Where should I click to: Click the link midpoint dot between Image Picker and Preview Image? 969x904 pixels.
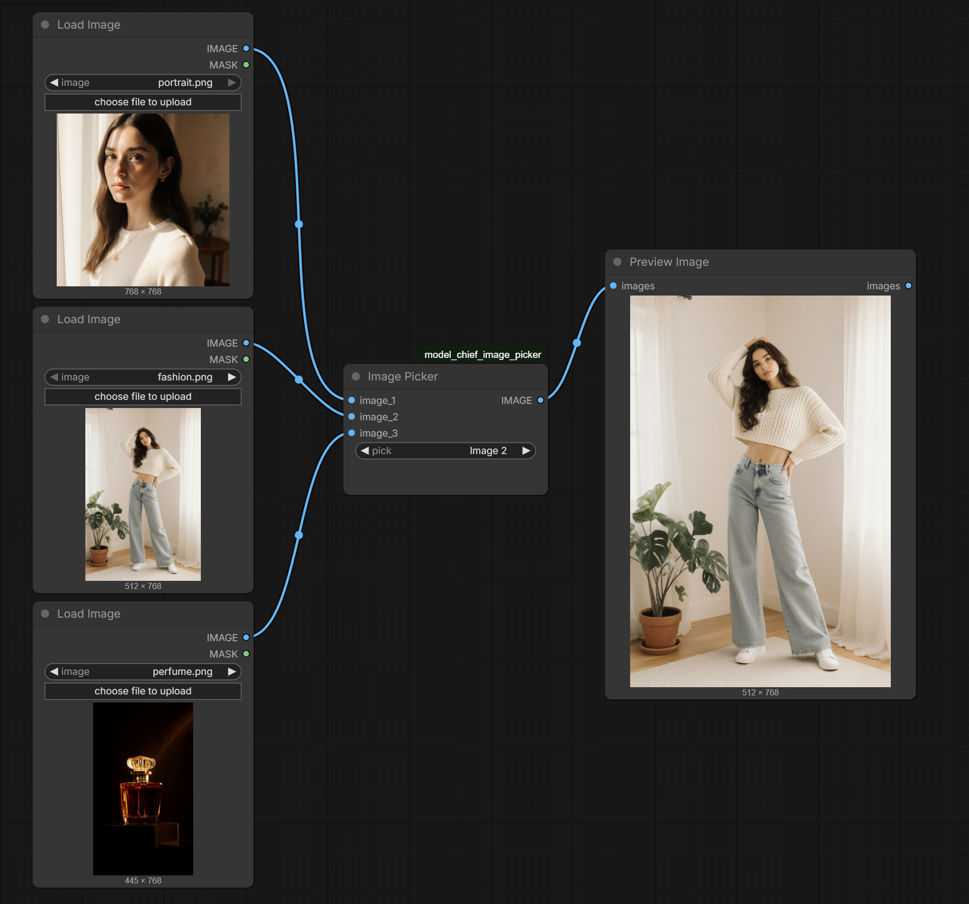click(x=577, y=343)
